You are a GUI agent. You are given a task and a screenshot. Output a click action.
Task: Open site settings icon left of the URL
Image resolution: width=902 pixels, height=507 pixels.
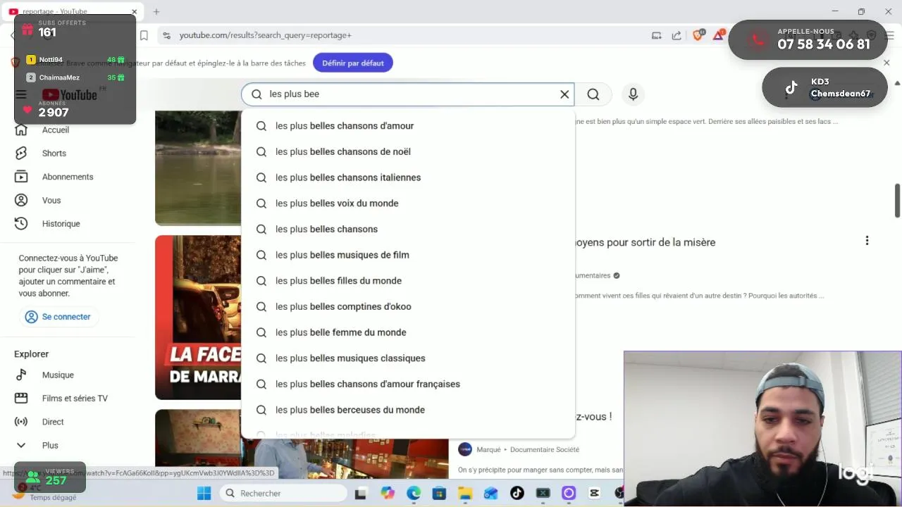pyautogui.click(x=166, y=35)
